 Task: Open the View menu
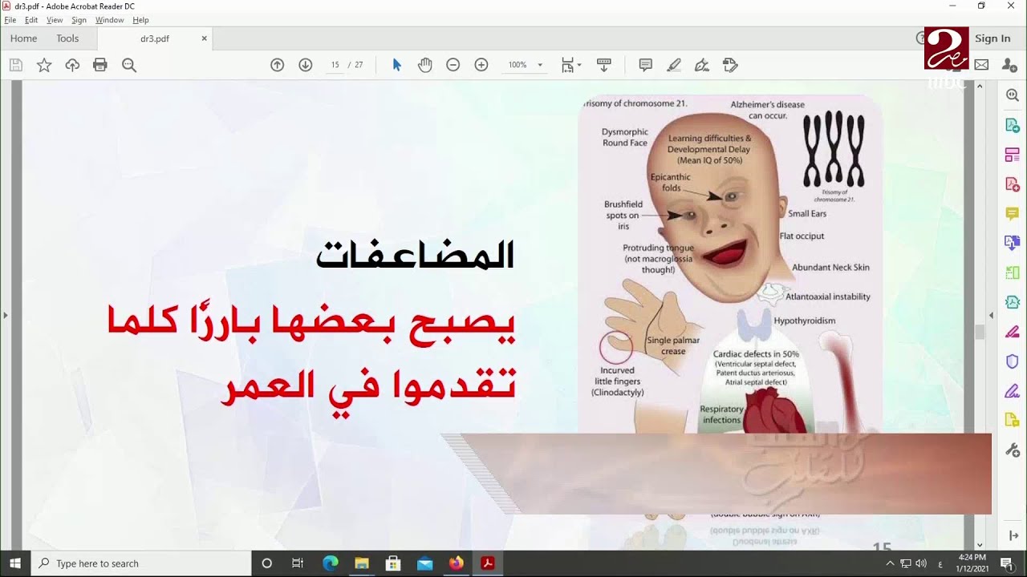click(x=55, y=20)
